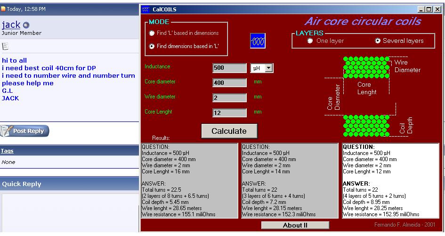Click inside the Quick Reply text box
Viewport: 445px width, 236px height.
(x=70, y=213)
